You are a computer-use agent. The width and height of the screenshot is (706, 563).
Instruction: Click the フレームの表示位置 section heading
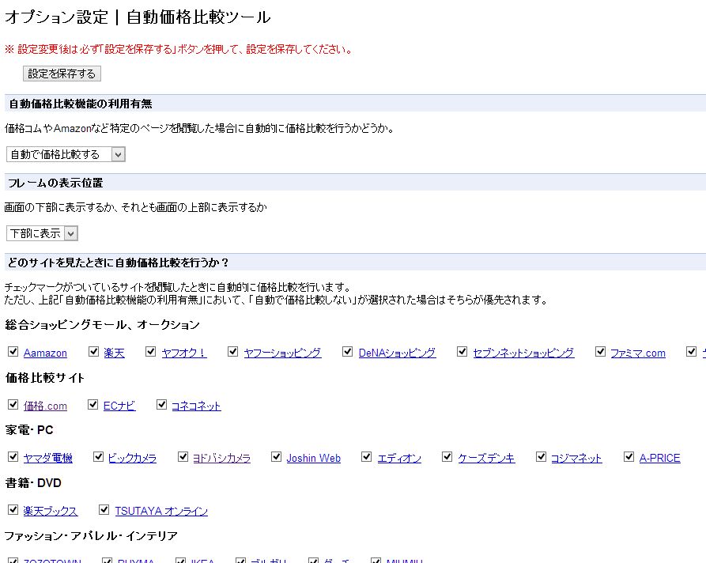coord(55,183)
